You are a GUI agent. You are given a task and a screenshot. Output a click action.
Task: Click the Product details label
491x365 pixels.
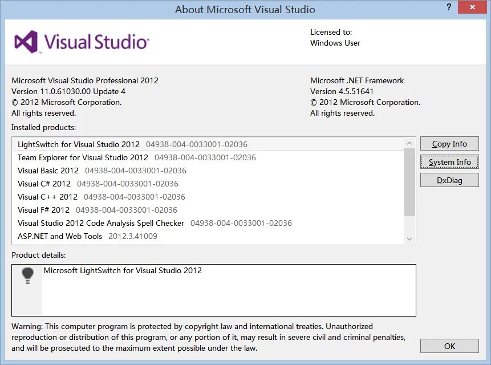click(x=39, y=255)
